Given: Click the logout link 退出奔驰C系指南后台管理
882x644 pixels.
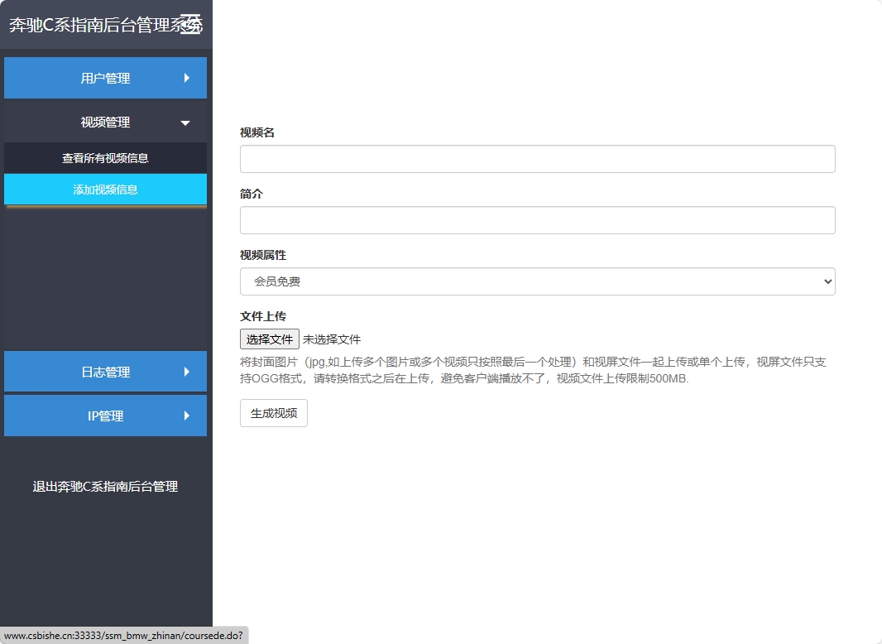Looking at the screenshot, I should point(105,487).
